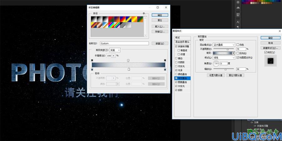Enable the 仿色 checkbox
282x141 pixels.
click(x=238, y=44)
